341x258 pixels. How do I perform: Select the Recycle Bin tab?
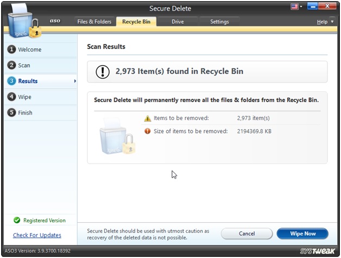click(136, 22)
